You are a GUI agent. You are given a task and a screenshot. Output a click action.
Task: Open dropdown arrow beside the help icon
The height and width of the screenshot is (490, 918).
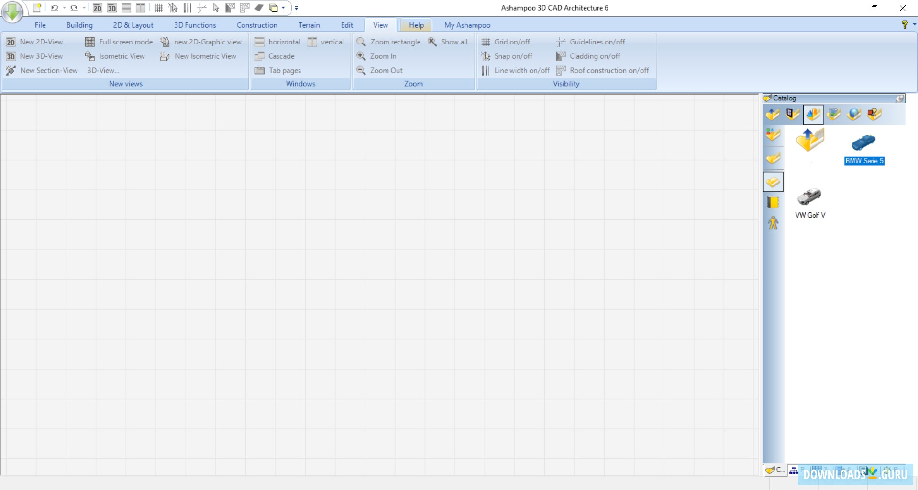point(914,24)
